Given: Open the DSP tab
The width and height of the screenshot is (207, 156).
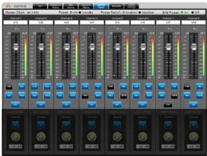Looking at the screenshot, I should (40, 6).
